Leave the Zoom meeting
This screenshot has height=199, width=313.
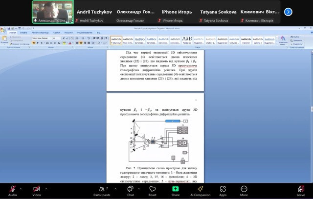pyautogui.click(x=301, y=191)
